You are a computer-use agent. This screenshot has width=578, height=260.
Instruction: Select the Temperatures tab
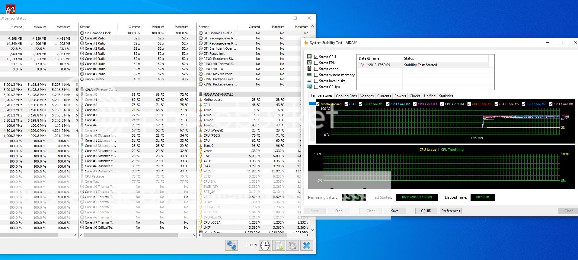[x=321, y=95]
